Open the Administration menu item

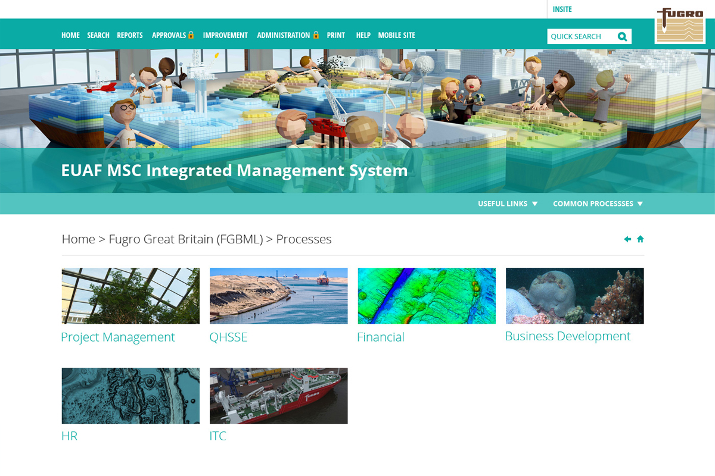(x=284, y=35)
